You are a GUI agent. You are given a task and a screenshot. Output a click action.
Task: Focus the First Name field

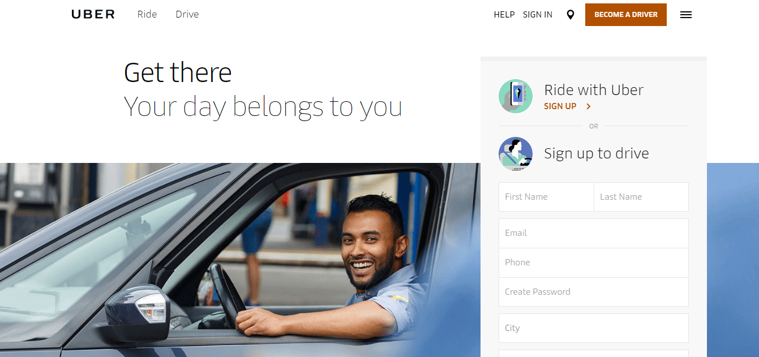[546, 197]
